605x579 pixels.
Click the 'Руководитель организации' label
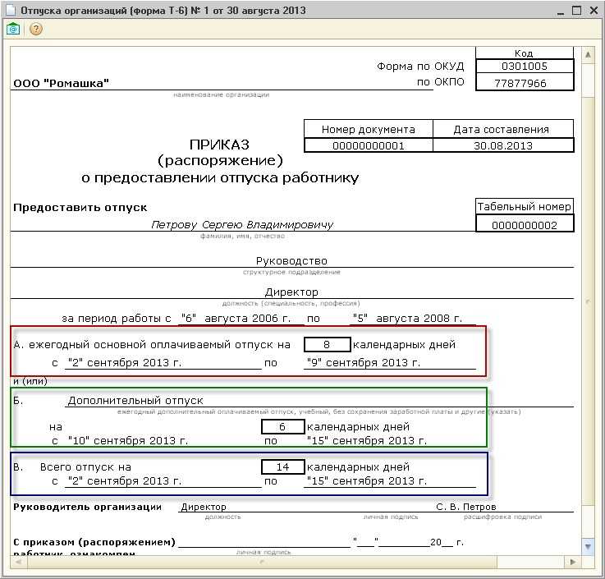(87, 507)
